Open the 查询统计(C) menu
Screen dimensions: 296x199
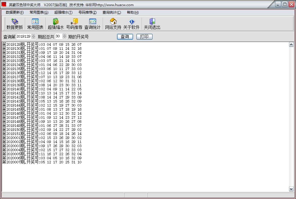[x=112, y=12]
